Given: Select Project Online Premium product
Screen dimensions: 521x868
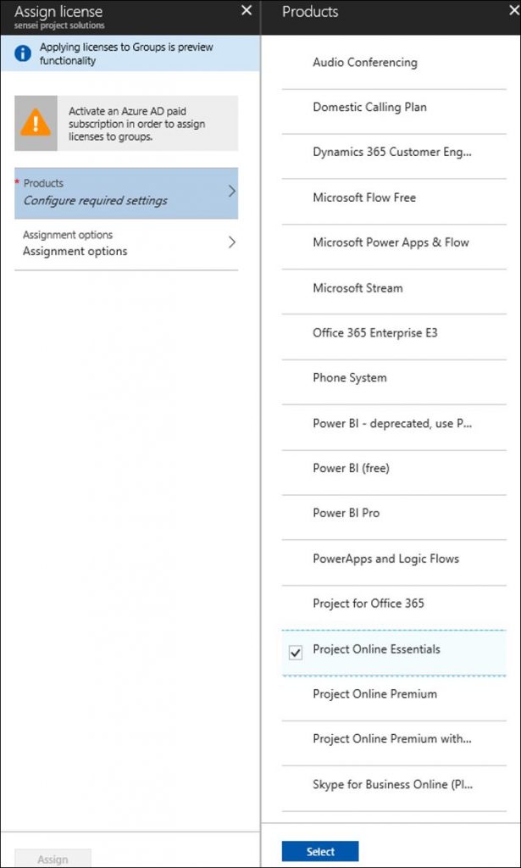Looking at the screenshot, I should 394,694.
